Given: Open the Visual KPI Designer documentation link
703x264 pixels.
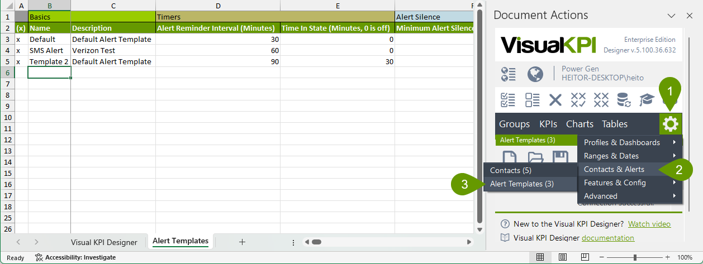Looking at the screenshot, I should pyautogui.click(x=607, y=238).
